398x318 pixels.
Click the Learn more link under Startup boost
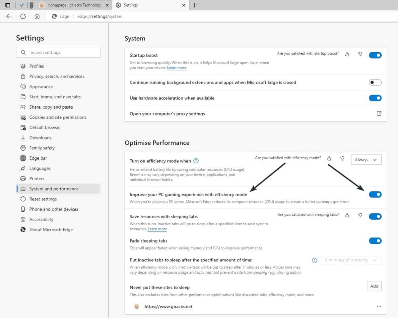177,68
